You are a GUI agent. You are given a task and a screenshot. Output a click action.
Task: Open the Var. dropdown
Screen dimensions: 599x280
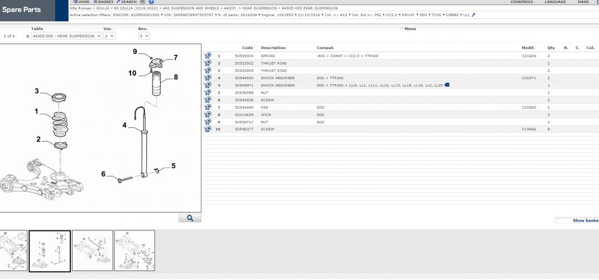(x=109, y=36)
